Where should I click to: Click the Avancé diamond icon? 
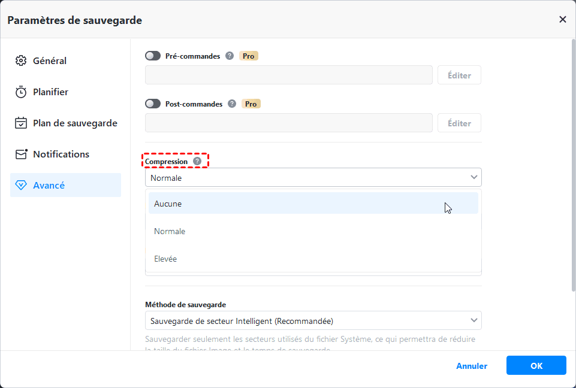pyautogui.click(x=21, y=185)
